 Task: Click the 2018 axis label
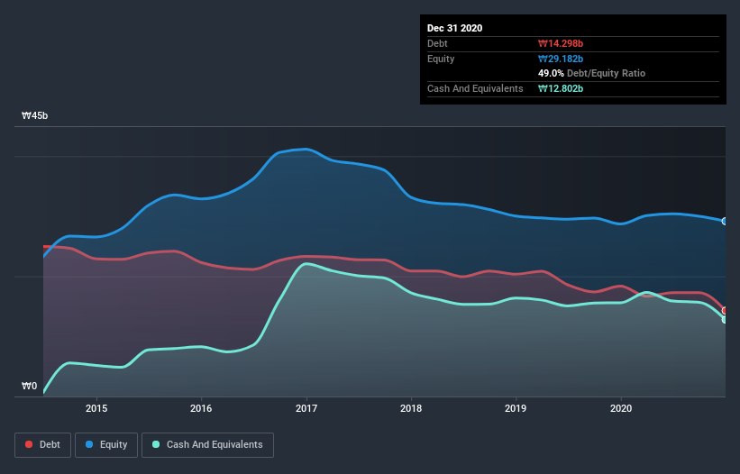[411, 408]
